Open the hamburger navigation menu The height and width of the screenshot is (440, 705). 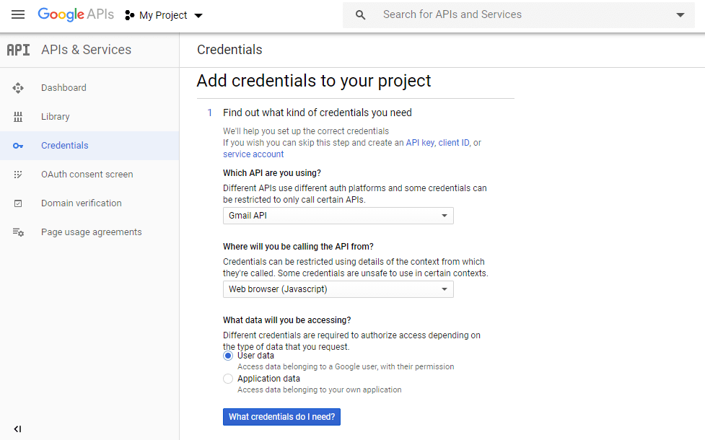[x=18, y=15]
